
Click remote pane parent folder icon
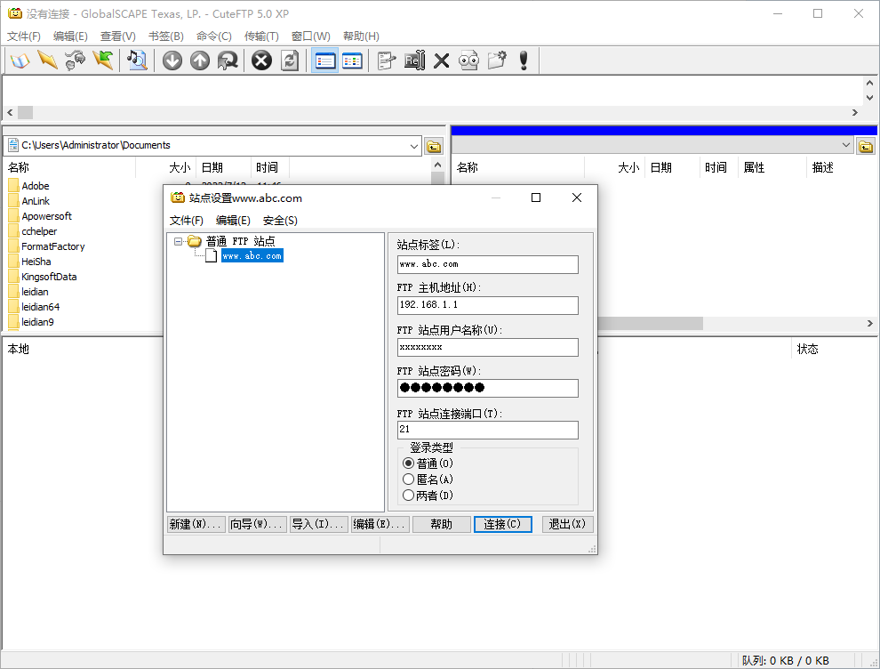(x=866, y=147)
